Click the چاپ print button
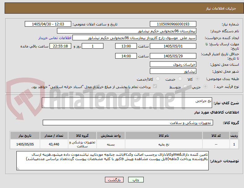The height and width of the screenshot is (188, 244). [136, 180]
